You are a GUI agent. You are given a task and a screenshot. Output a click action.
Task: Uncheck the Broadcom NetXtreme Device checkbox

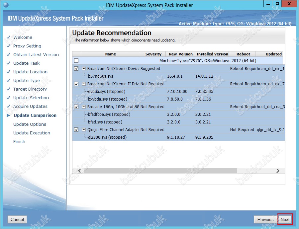tap(76, 69)
